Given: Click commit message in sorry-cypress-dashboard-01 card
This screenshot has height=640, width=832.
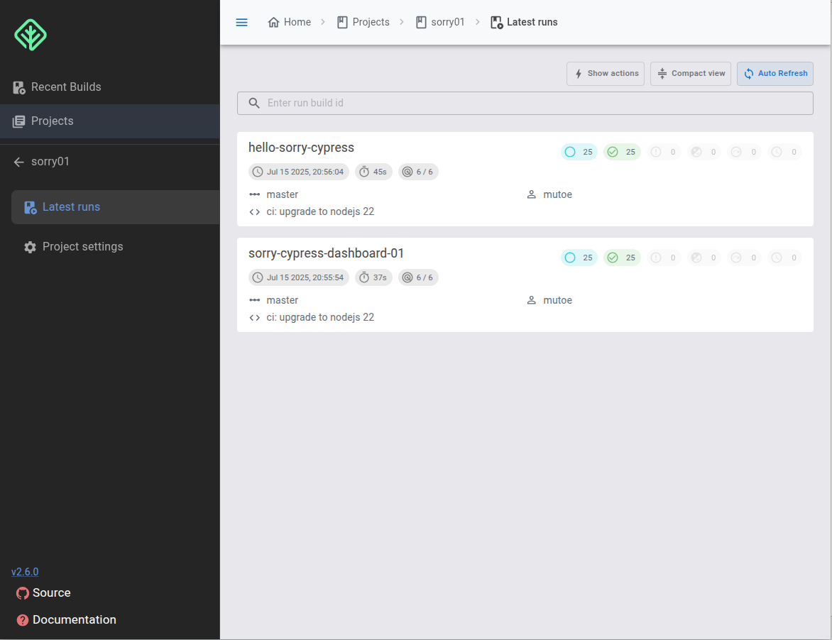Looking at the screenshot, I should click(320, 317).
